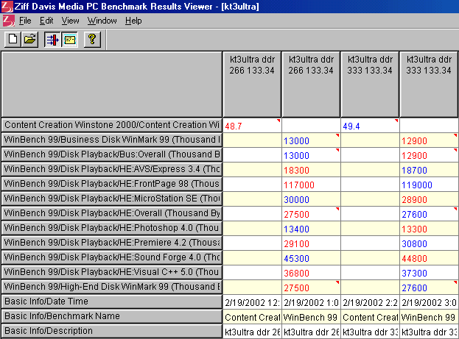
Task: Click 27500 in High-End Disk WinMark row
Action: point(311,288)
